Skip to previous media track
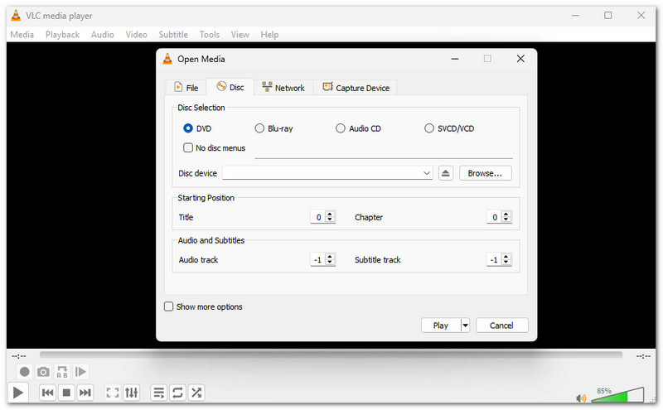Screen dimensions: 663x410 pos(47,393)
